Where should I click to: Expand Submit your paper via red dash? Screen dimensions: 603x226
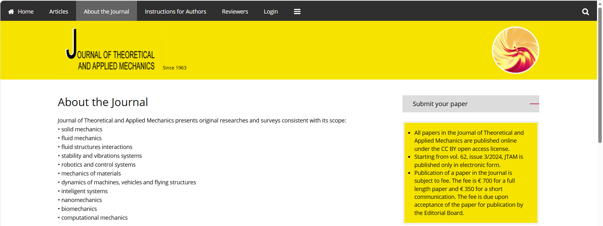(x=534, y=104)
